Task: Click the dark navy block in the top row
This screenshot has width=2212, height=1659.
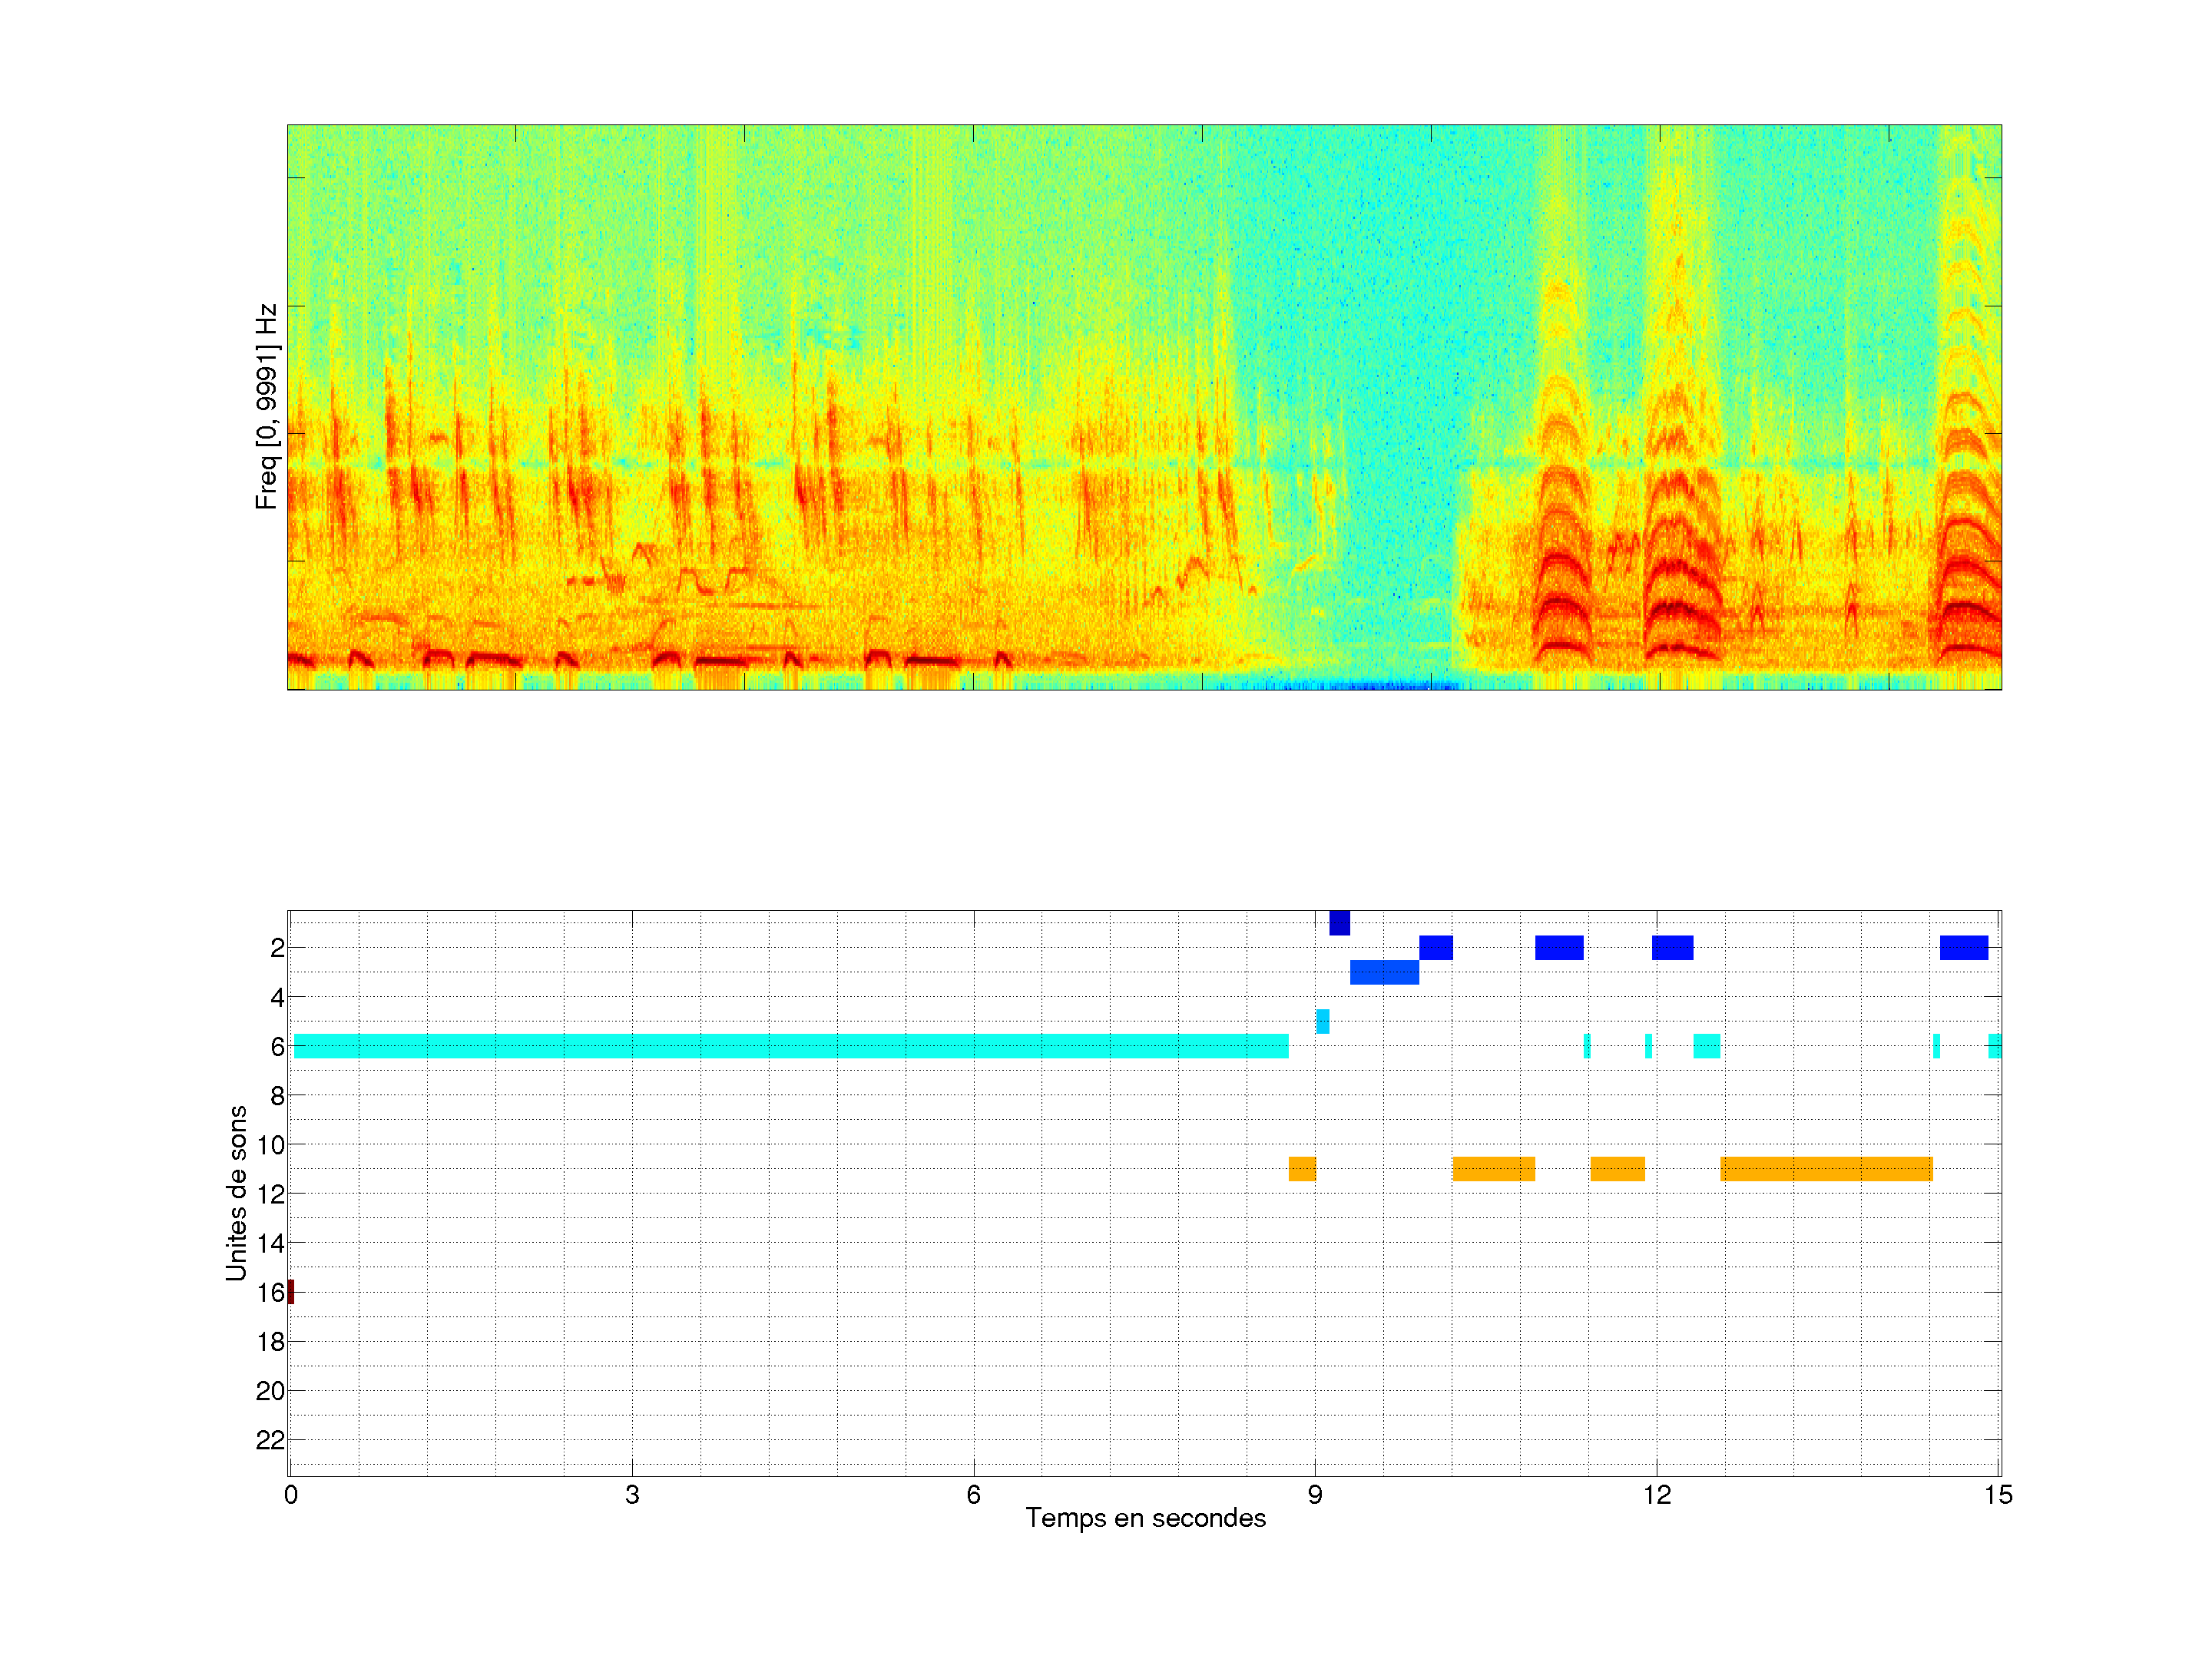Action: (1339, 923)
